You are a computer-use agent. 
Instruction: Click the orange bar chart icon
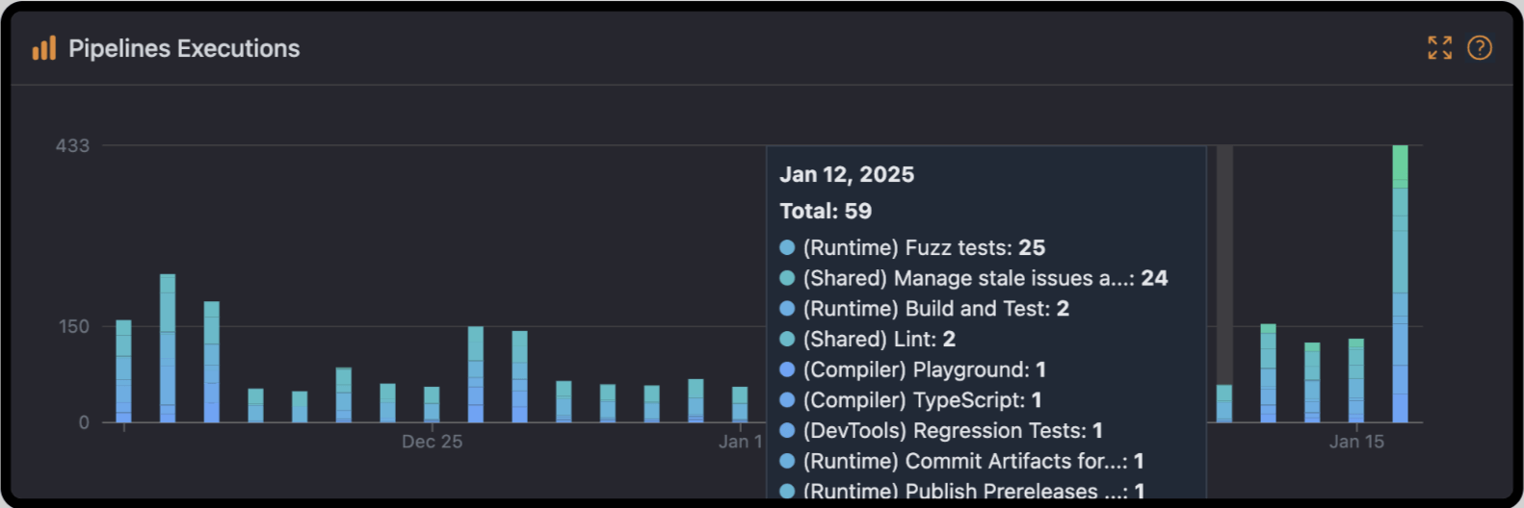[x=44, y=48]
